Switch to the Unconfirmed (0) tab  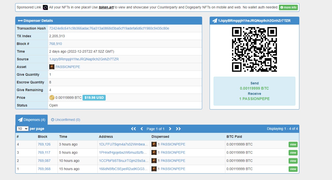coord(66,120)
